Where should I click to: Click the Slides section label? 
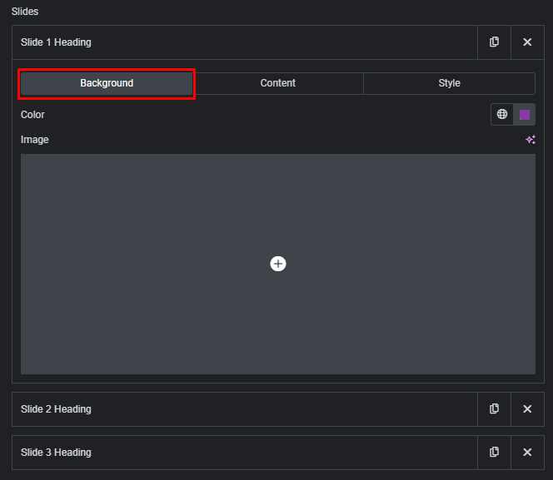pyautogui.click(x=25, y=12)
